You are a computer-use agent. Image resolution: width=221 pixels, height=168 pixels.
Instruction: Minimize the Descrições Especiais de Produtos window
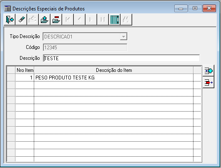pos(181,8)
